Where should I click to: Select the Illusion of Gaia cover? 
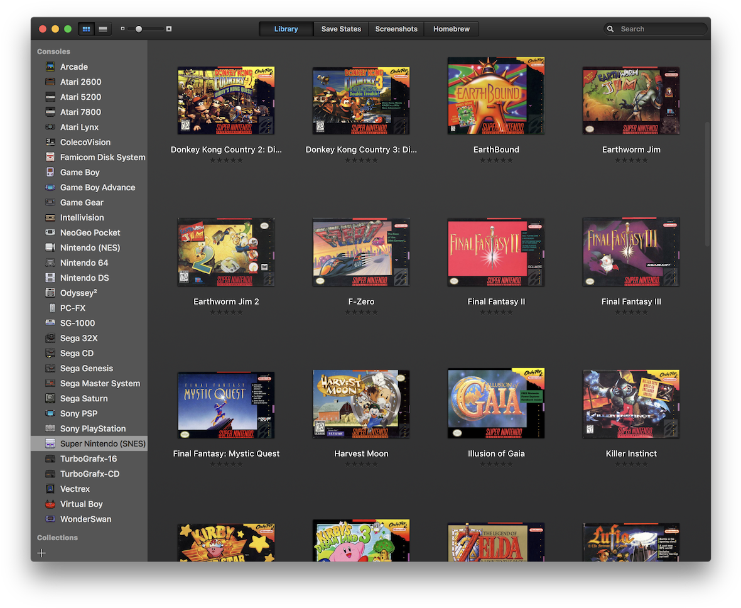(x=496, y=403)
